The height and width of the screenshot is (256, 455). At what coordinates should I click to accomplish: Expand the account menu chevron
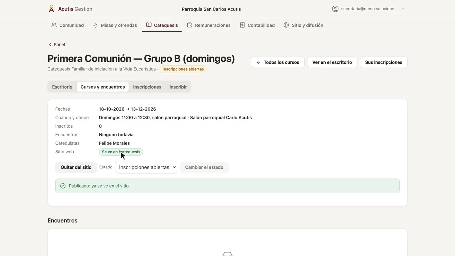click(x=403, y=9)
